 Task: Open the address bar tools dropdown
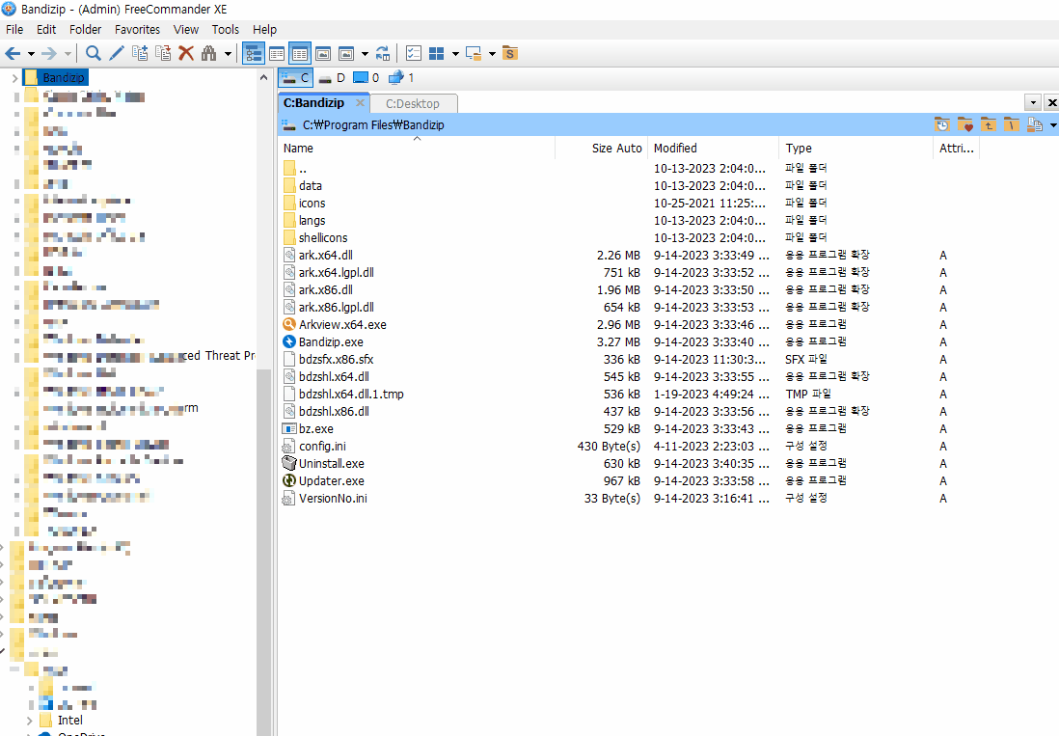click(x=1053, y=125)
